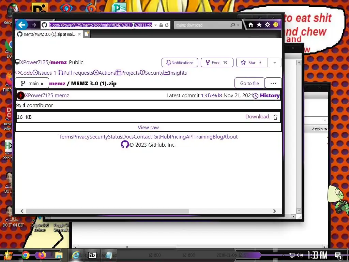The image size is (349, 262).
Task: Click the search magnifier icon
Action: coord(232,25)
